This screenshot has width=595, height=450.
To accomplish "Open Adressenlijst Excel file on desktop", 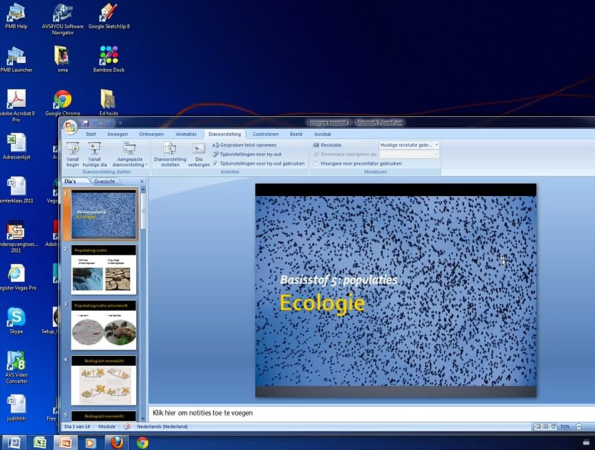I will 16,146.
